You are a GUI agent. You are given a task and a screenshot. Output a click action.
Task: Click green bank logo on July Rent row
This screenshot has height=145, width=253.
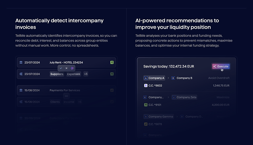coord(112,62)
